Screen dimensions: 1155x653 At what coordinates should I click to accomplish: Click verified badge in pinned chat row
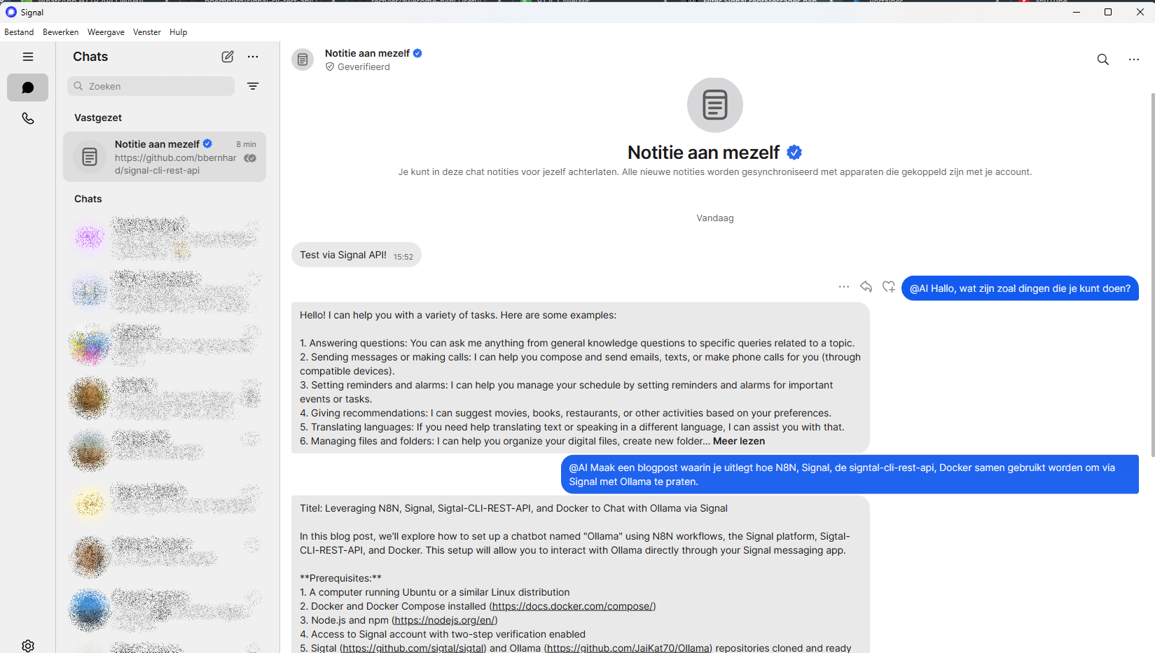207,143
